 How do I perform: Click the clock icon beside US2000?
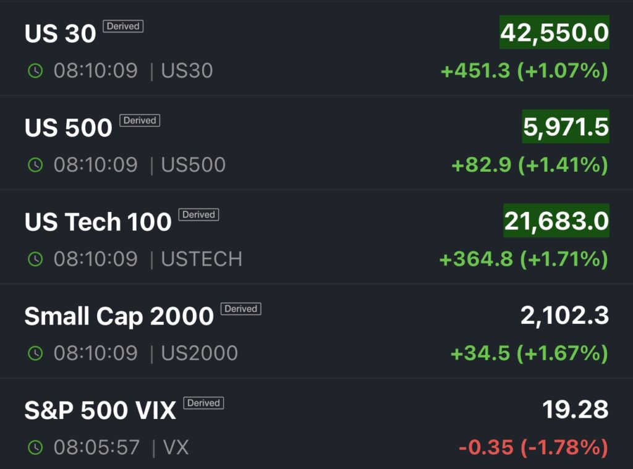point(35,353)
